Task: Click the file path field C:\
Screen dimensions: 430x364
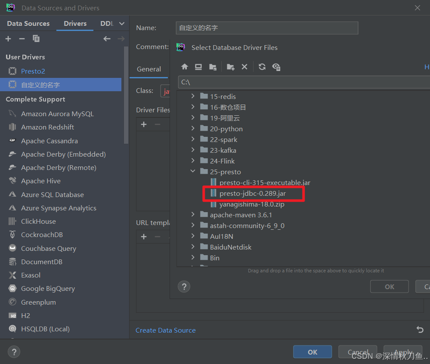Action: point(304,82)
